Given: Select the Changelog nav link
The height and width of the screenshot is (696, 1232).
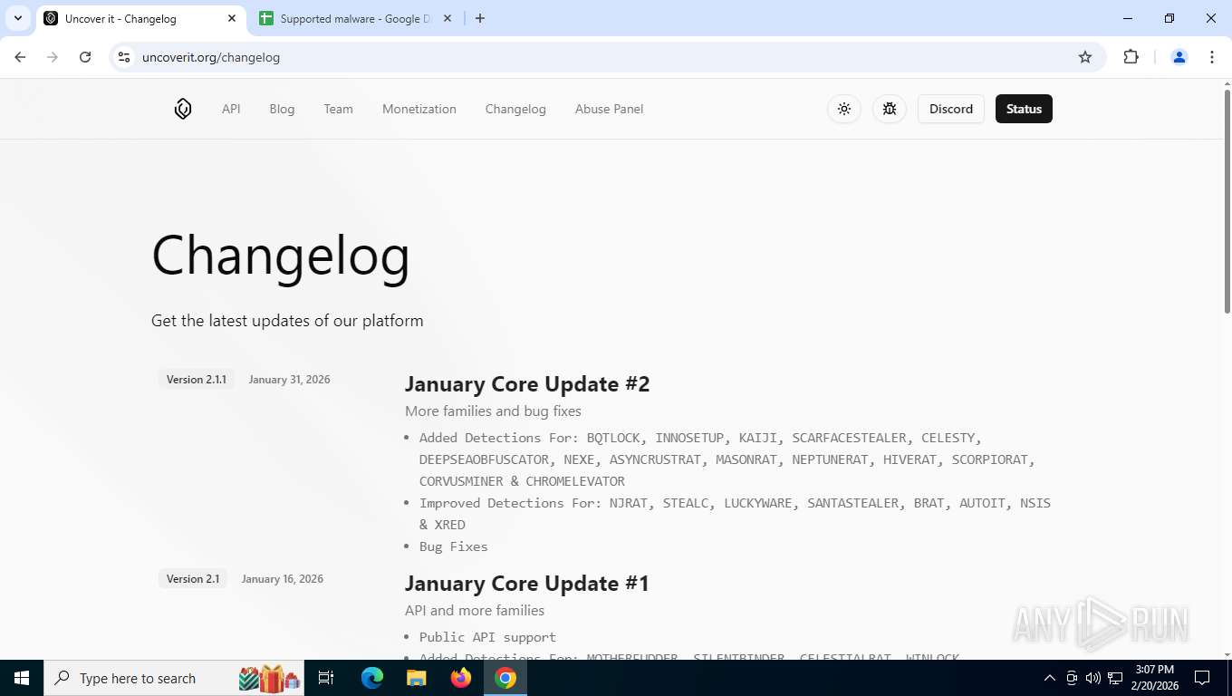Looking at the screenshot, I should (515, 109).
